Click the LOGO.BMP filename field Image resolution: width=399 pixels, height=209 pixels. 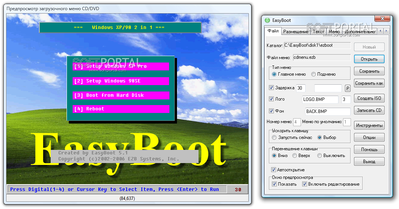(320, 99)
